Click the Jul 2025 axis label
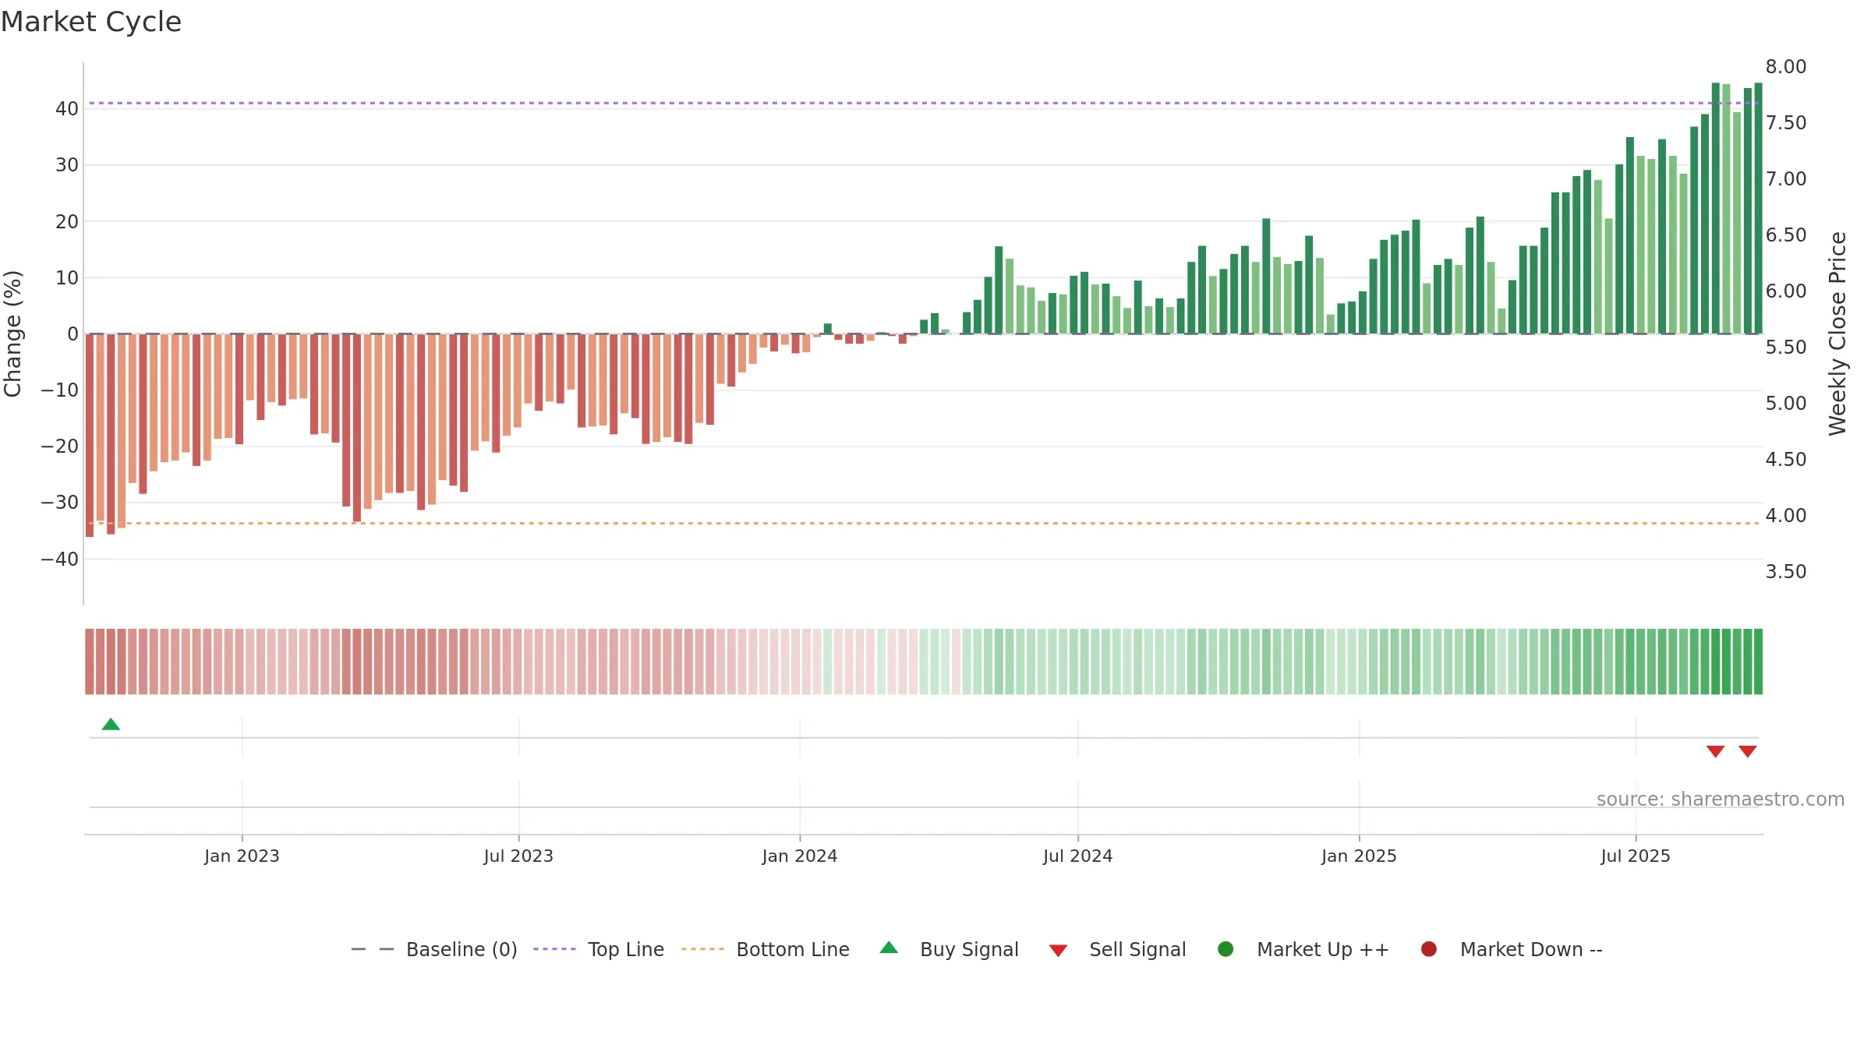 [x=1636, y=856]
